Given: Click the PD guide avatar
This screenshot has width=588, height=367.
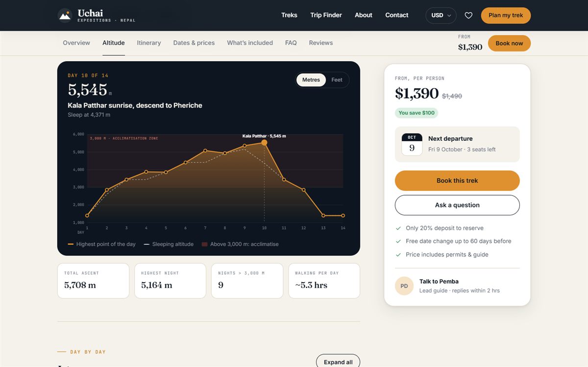Looking at the screenshot, I should [404, 286].
